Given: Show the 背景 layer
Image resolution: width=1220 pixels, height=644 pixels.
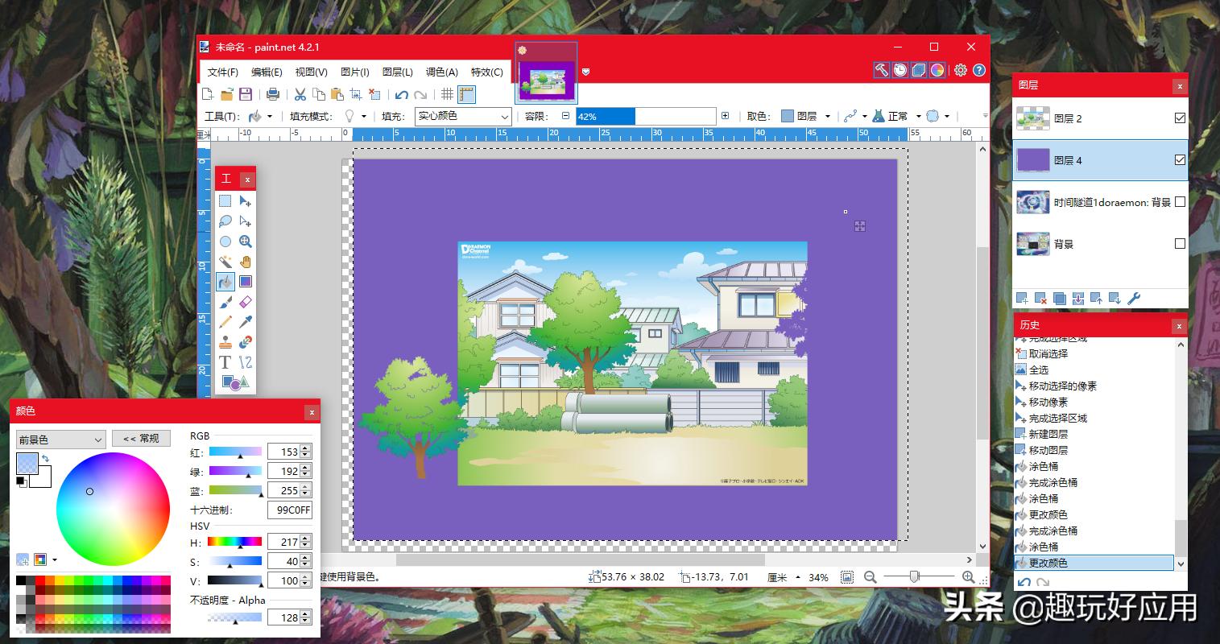Looking at the screenshot, I should pos(1180,243).
